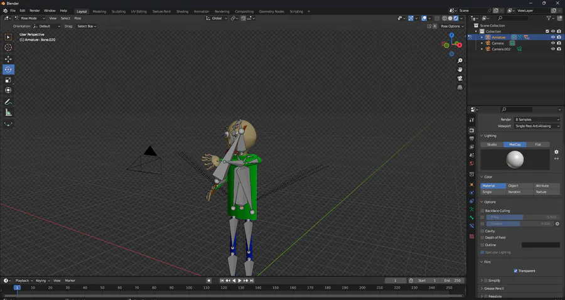The image size is (565, 300).
Task: Switch perspective/orthographic with grid icon
Action: click(460, 87)
